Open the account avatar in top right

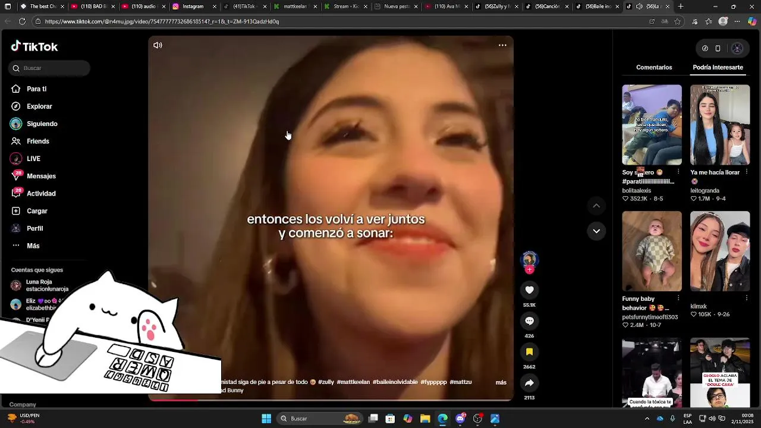click(737, 48)
